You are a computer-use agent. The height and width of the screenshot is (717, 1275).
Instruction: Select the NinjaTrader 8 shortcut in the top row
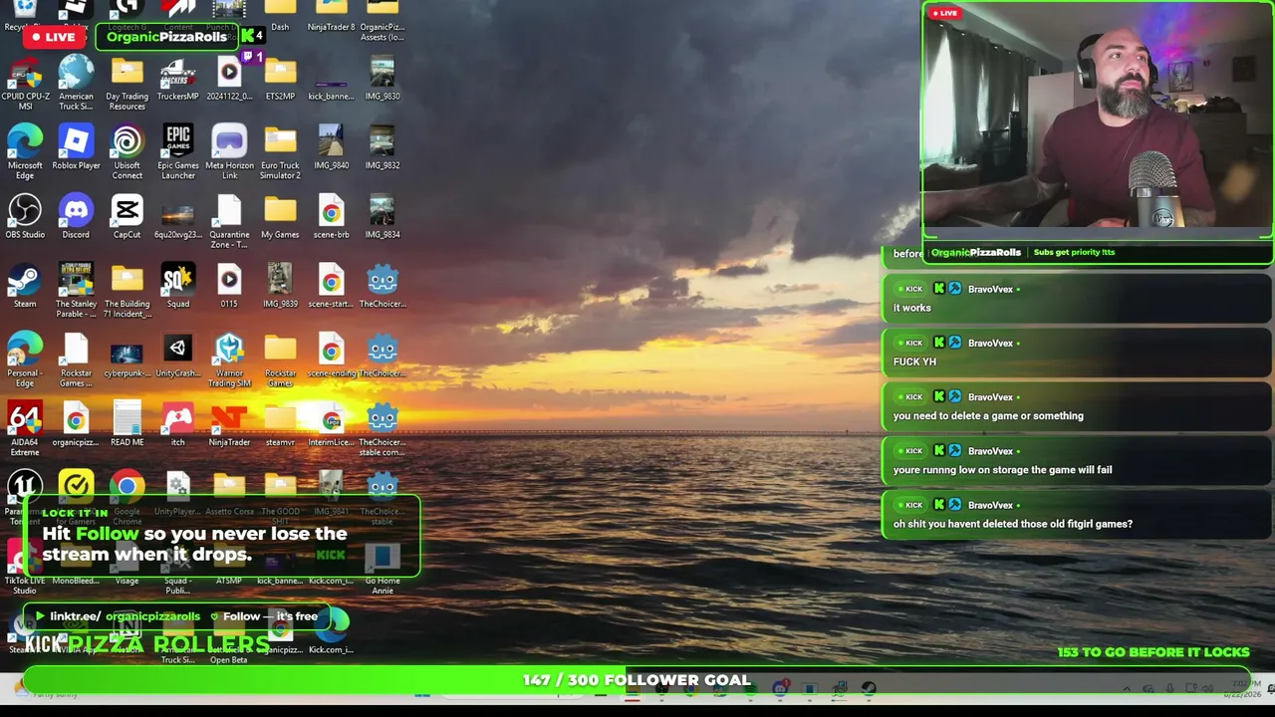[x=332, y=16]
